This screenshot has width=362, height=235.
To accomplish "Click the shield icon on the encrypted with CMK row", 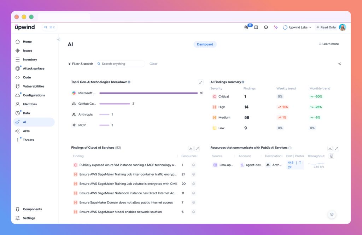I will pyautogui.click(x=193, y=184).
